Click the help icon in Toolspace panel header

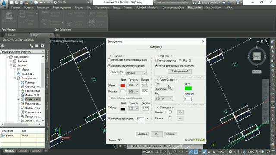point(42,46)
